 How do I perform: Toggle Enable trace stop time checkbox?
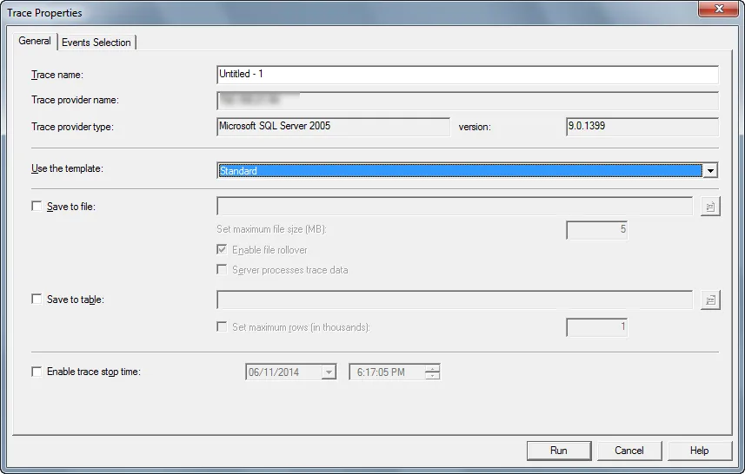point(37,371)
